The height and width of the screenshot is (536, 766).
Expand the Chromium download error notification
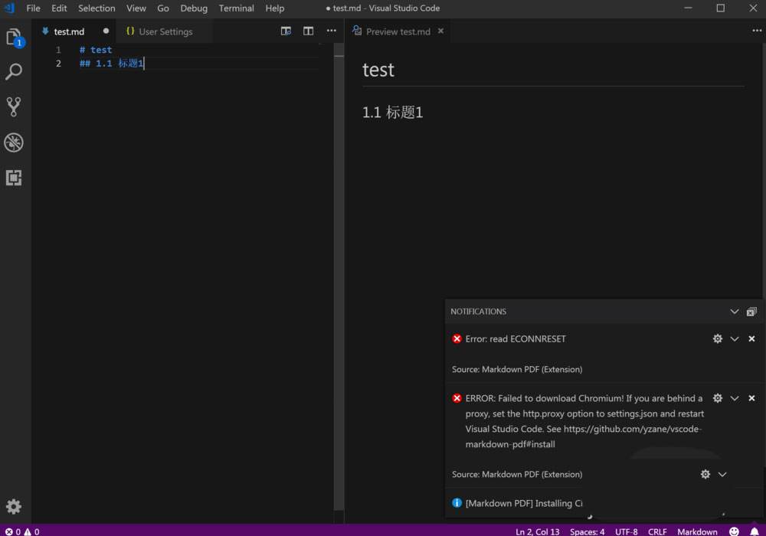coord(735,398)
